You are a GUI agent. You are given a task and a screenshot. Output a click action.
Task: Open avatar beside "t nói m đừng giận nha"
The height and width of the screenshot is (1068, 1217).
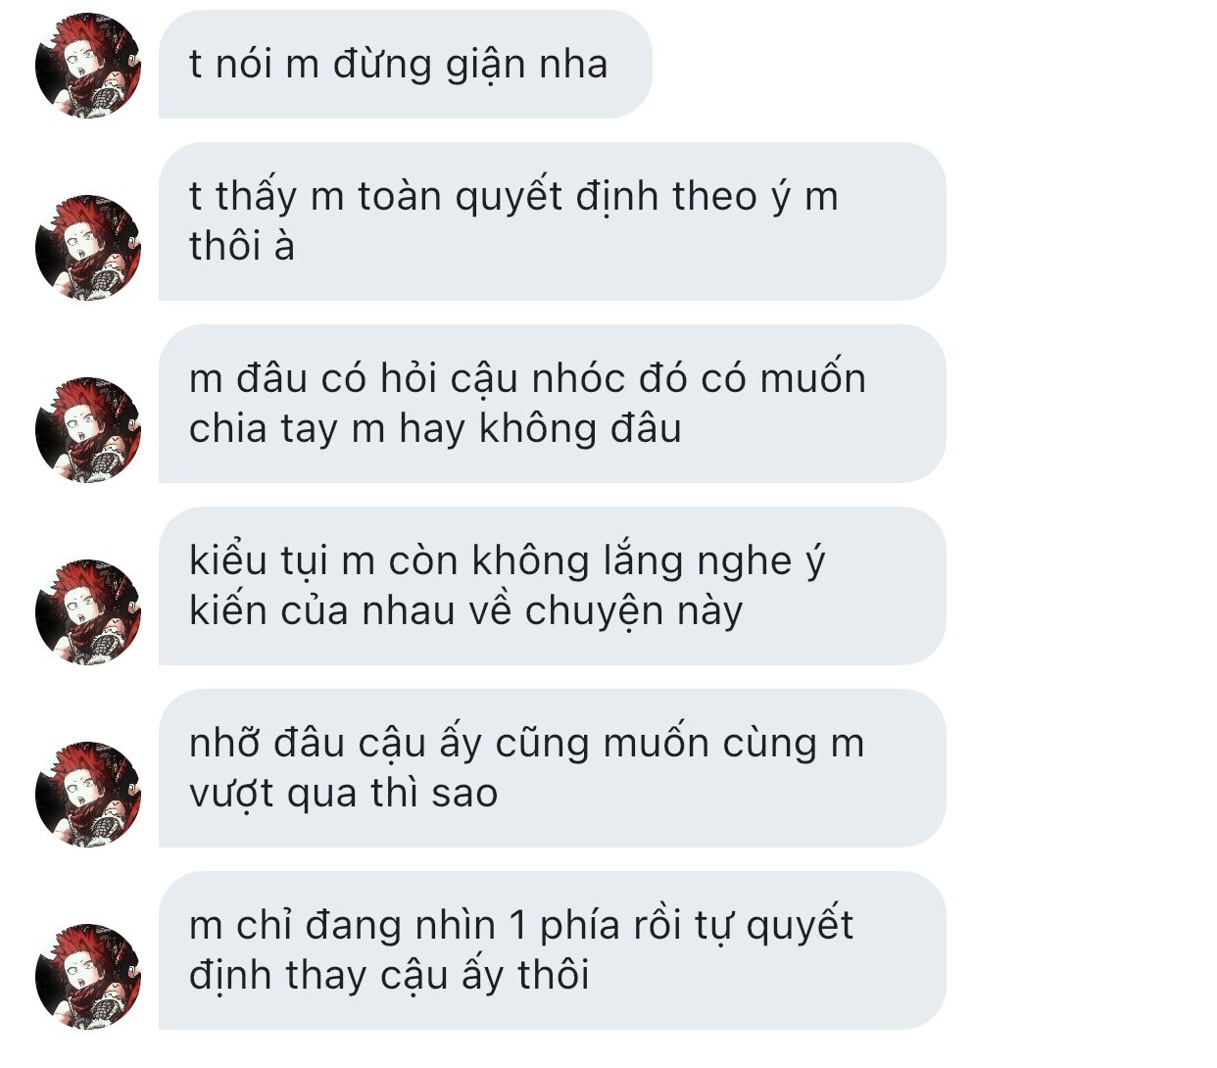tap(88, 65)
